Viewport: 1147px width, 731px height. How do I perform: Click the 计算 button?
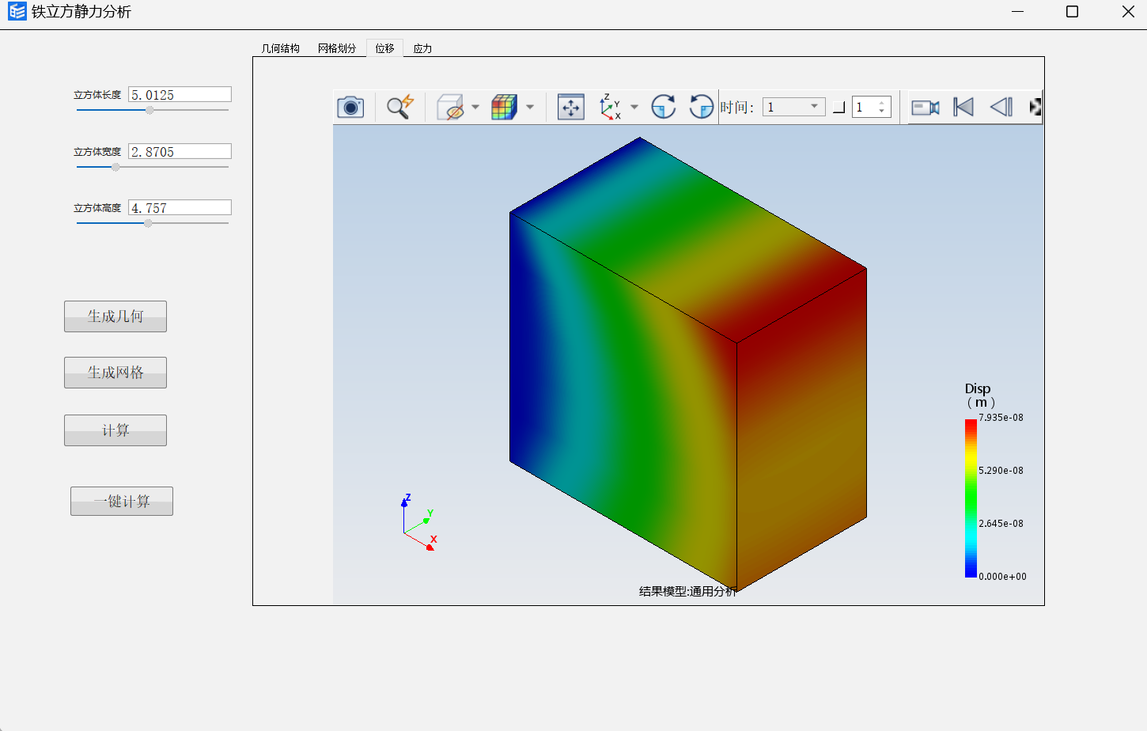[x=115, y=430]
